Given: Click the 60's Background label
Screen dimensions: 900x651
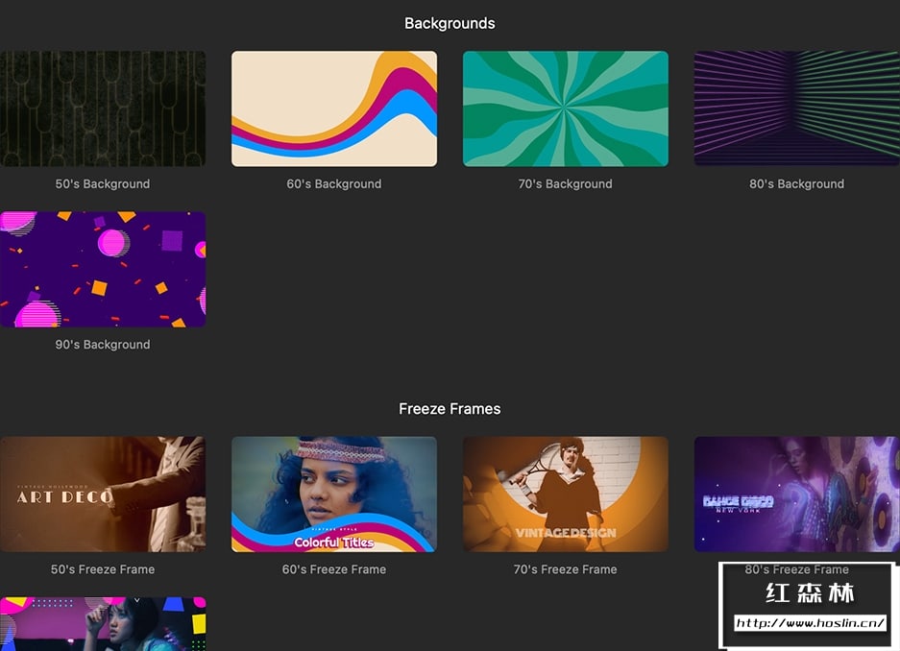Looking at the screenshot, I should [334, 184].
